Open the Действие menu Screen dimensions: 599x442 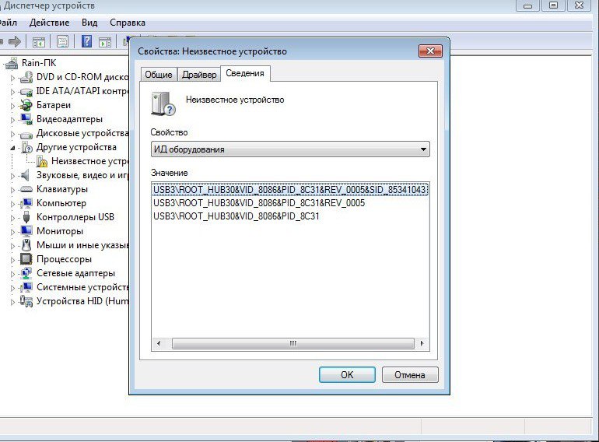coord(49,23)
